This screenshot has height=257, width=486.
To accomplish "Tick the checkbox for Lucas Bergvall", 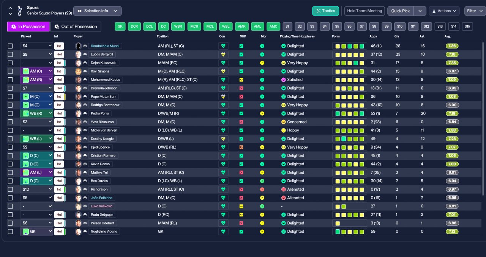I will pos(10,55).
